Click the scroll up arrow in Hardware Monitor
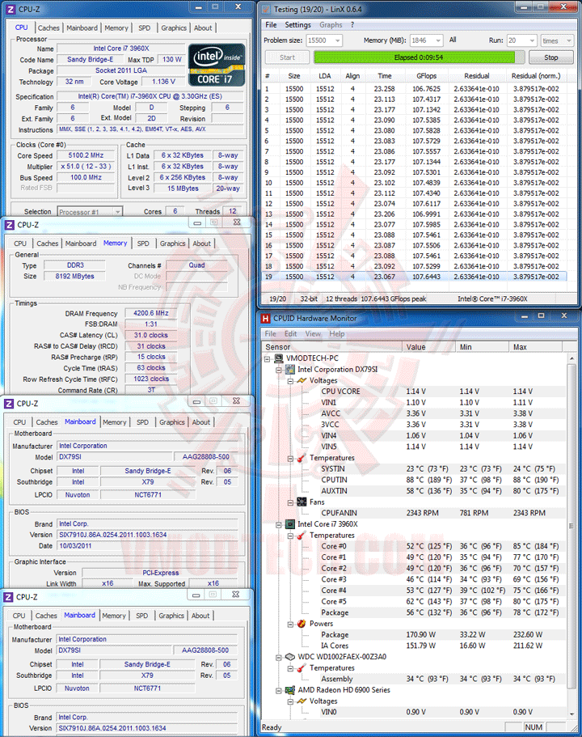Screen dimensions: 582x737 571,358
